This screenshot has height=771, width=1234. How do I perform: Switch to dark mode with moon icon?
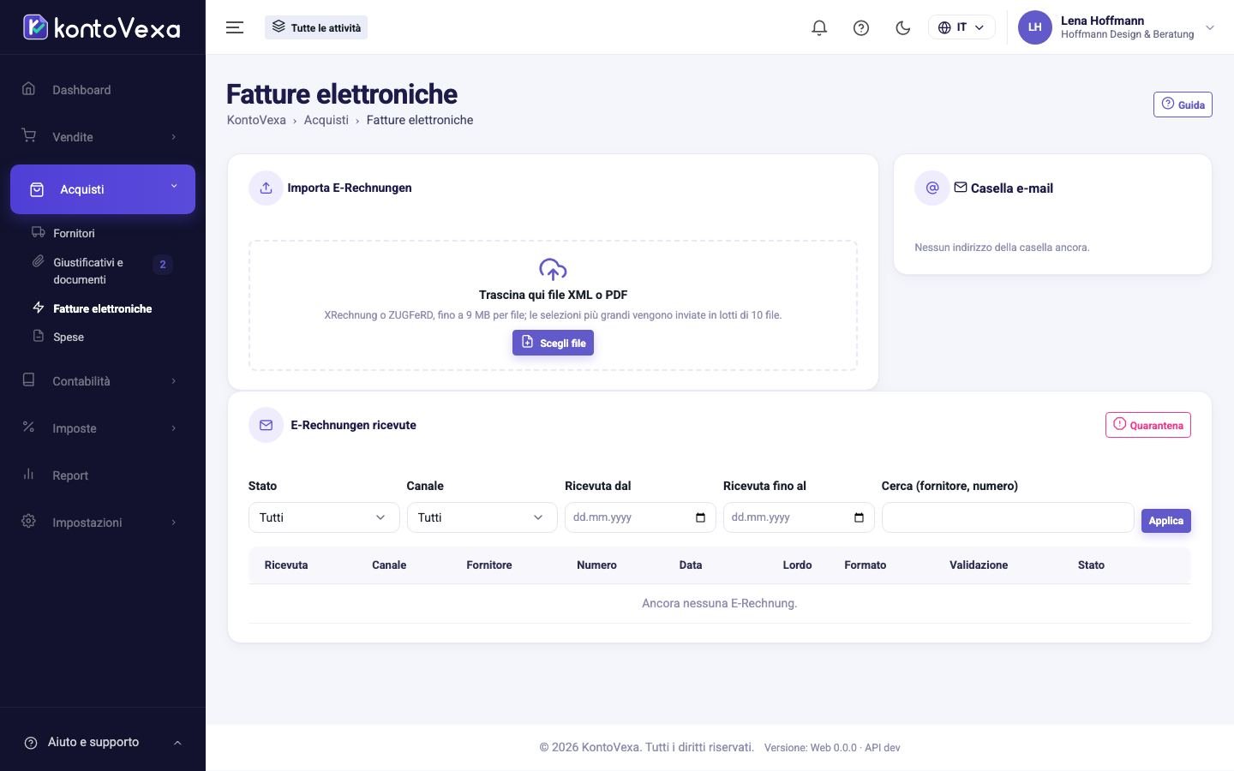[x=902, y=27]
